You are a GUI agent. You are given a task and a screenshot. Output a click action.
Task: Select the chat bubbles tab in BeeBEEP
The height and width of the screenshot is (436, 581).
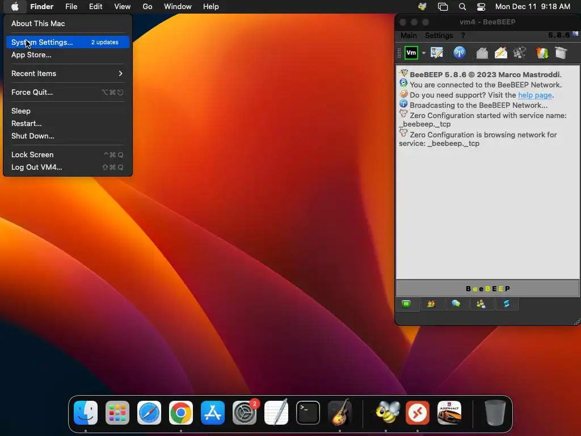[x=456, y=304]
